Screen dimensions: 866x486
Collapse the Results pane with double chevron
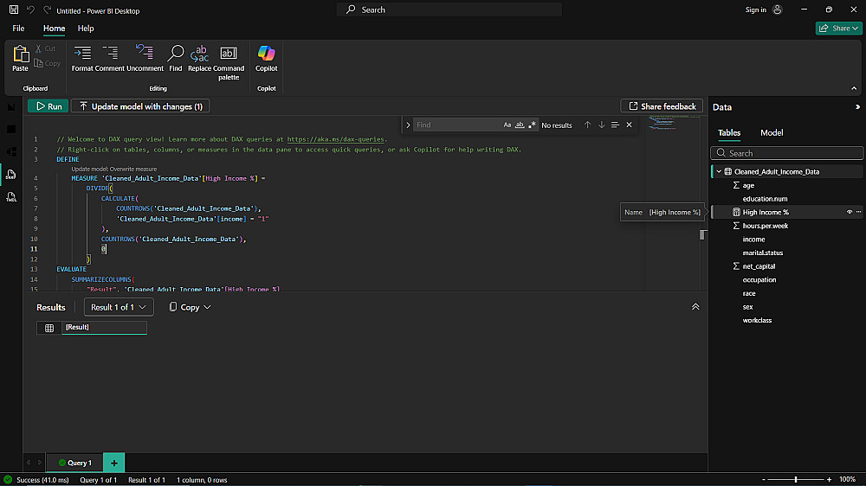(695, 307)
